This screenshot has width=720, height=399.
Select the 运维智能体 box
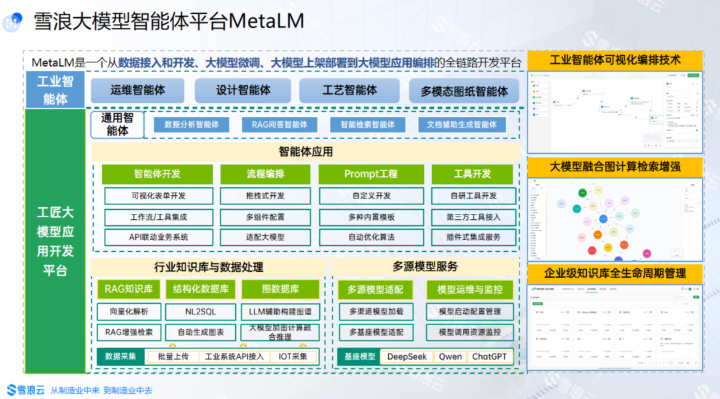pyautogui.click(x=137, y=91)
